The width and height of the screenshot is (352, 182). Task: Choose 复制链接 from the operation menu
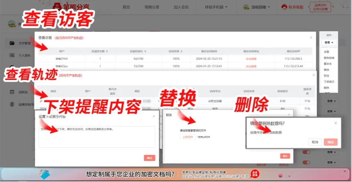(x=329, y=58)
